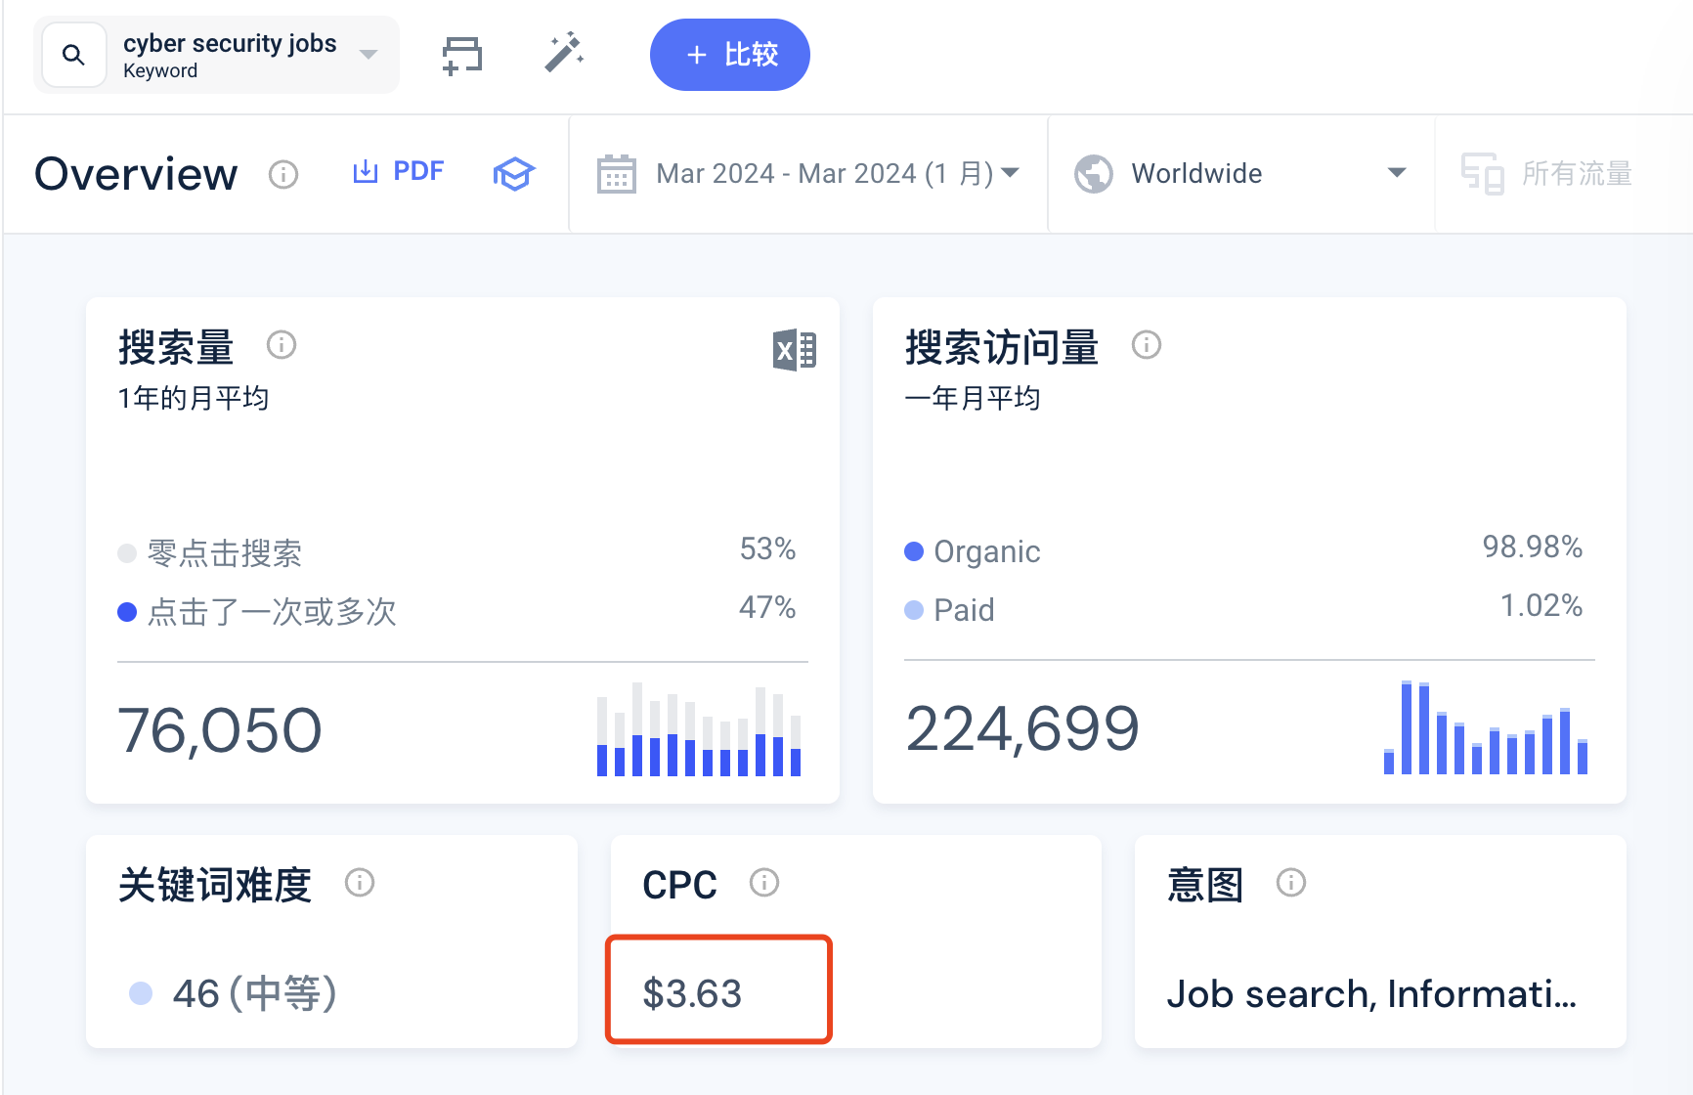Click the 76,050 search volume value
The width and height of the screenshot is (1693, 1095).
tap(220, 730)
